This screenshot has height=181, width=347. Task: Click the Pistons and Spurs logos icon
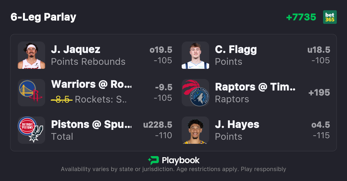tap(31, 130)
